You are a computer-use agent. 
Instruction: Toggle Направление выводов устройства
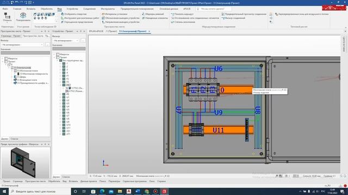(x=121, y=22)
